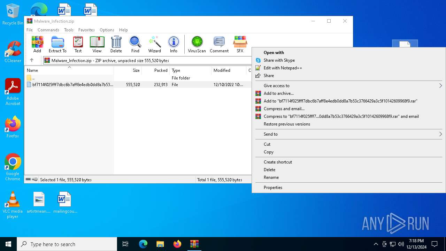This screenshot has width=446, height=251.
Task: Choose Add to archive... entry
Action: click(348, 93)
